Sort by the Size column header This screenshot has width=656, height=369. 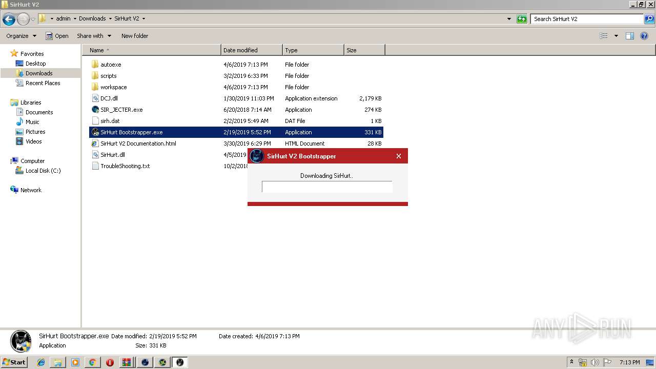[364, 50]
